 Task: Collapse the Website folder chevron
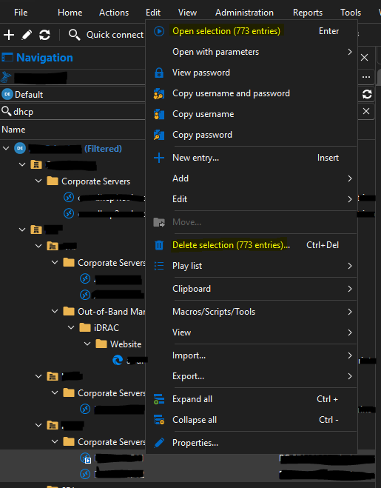tap(87, 344)
